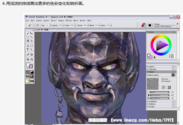Open the Layers palette options arrow
The width and height of the screenshot is (183, 125).
click(x=175, y=67)
